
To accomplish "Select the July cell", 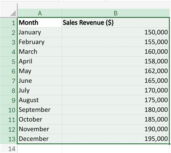I will [40, 90].
